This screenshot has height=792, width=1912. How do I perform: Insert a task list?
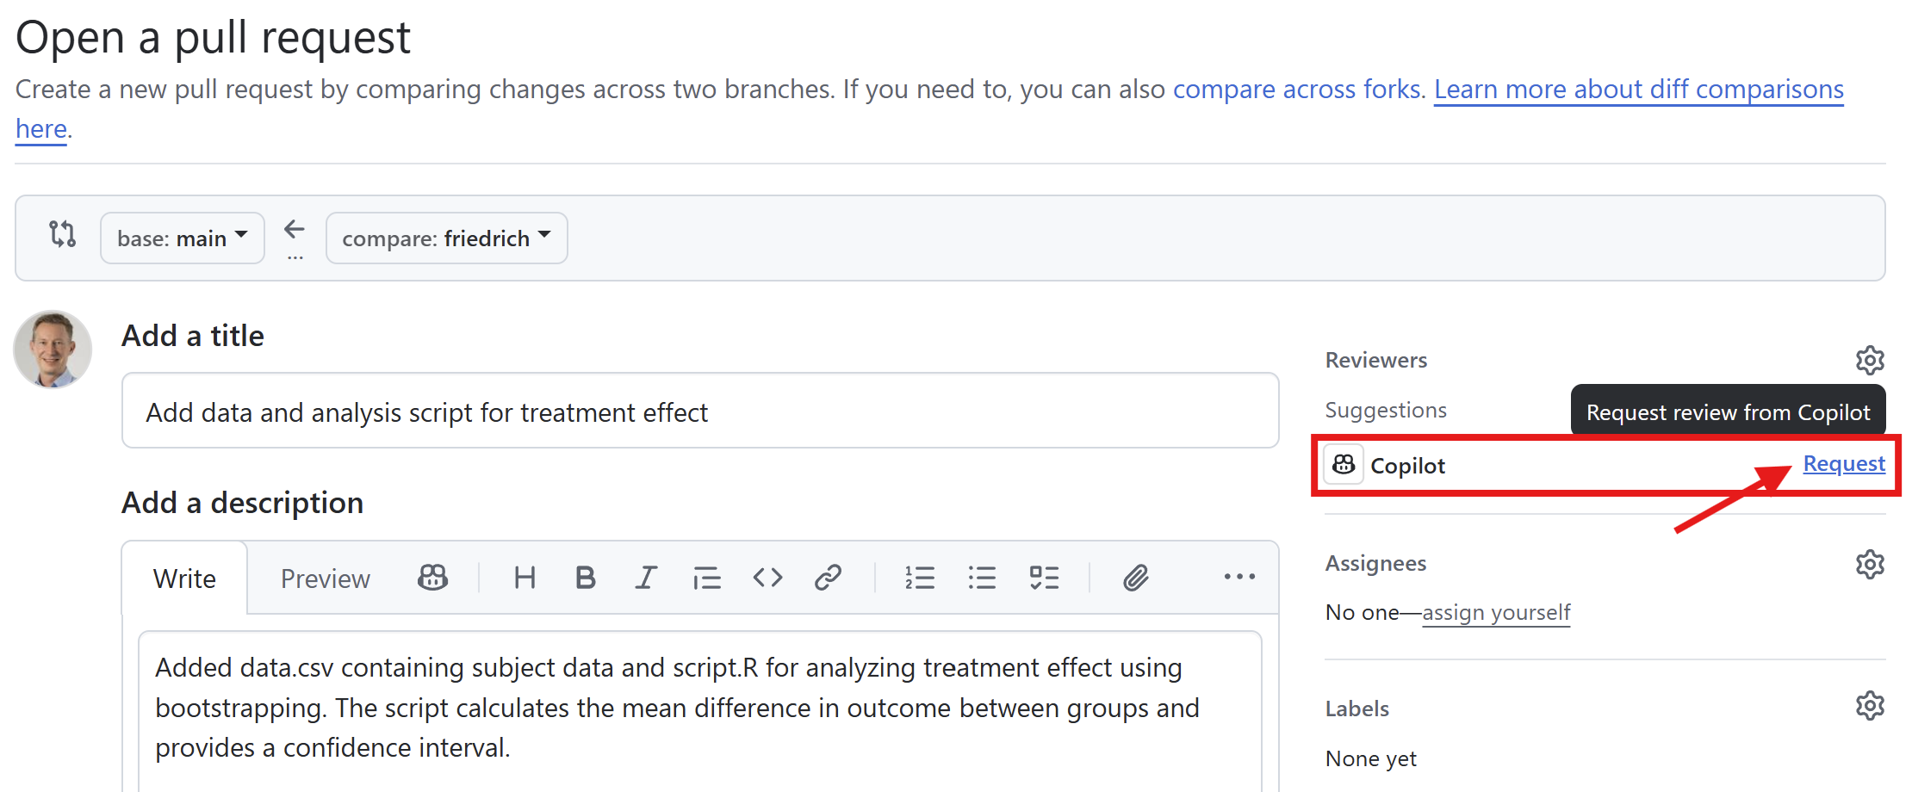tap(1044, 578)
